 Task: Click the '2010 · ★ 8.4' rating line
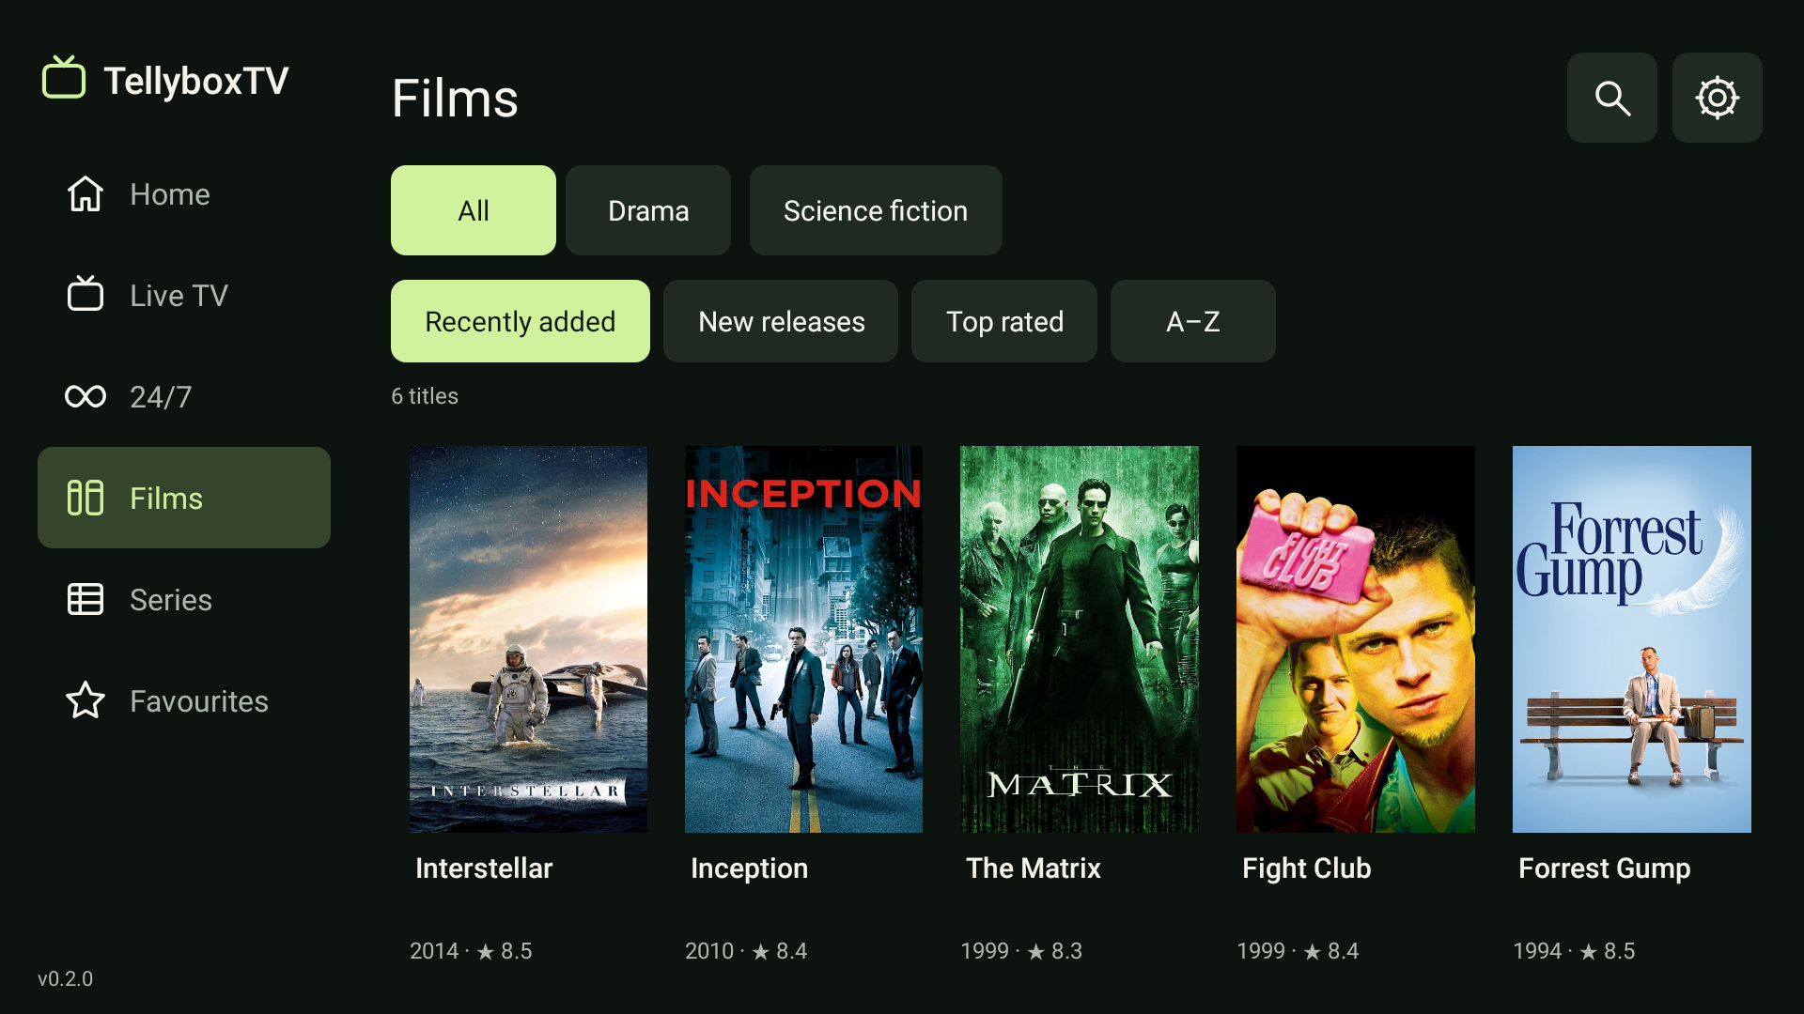(x=746, y=951)
